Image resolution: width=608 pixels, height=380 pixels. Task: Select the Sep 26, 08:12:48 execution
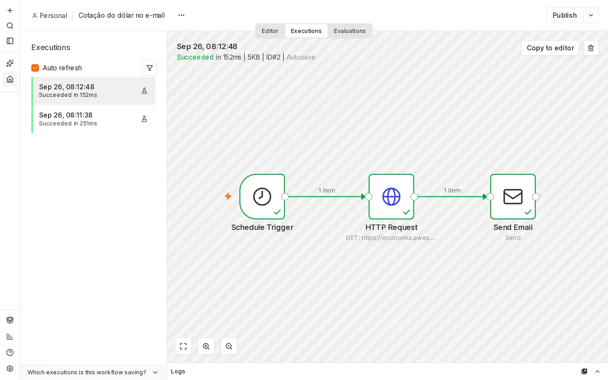click(93, 91)
